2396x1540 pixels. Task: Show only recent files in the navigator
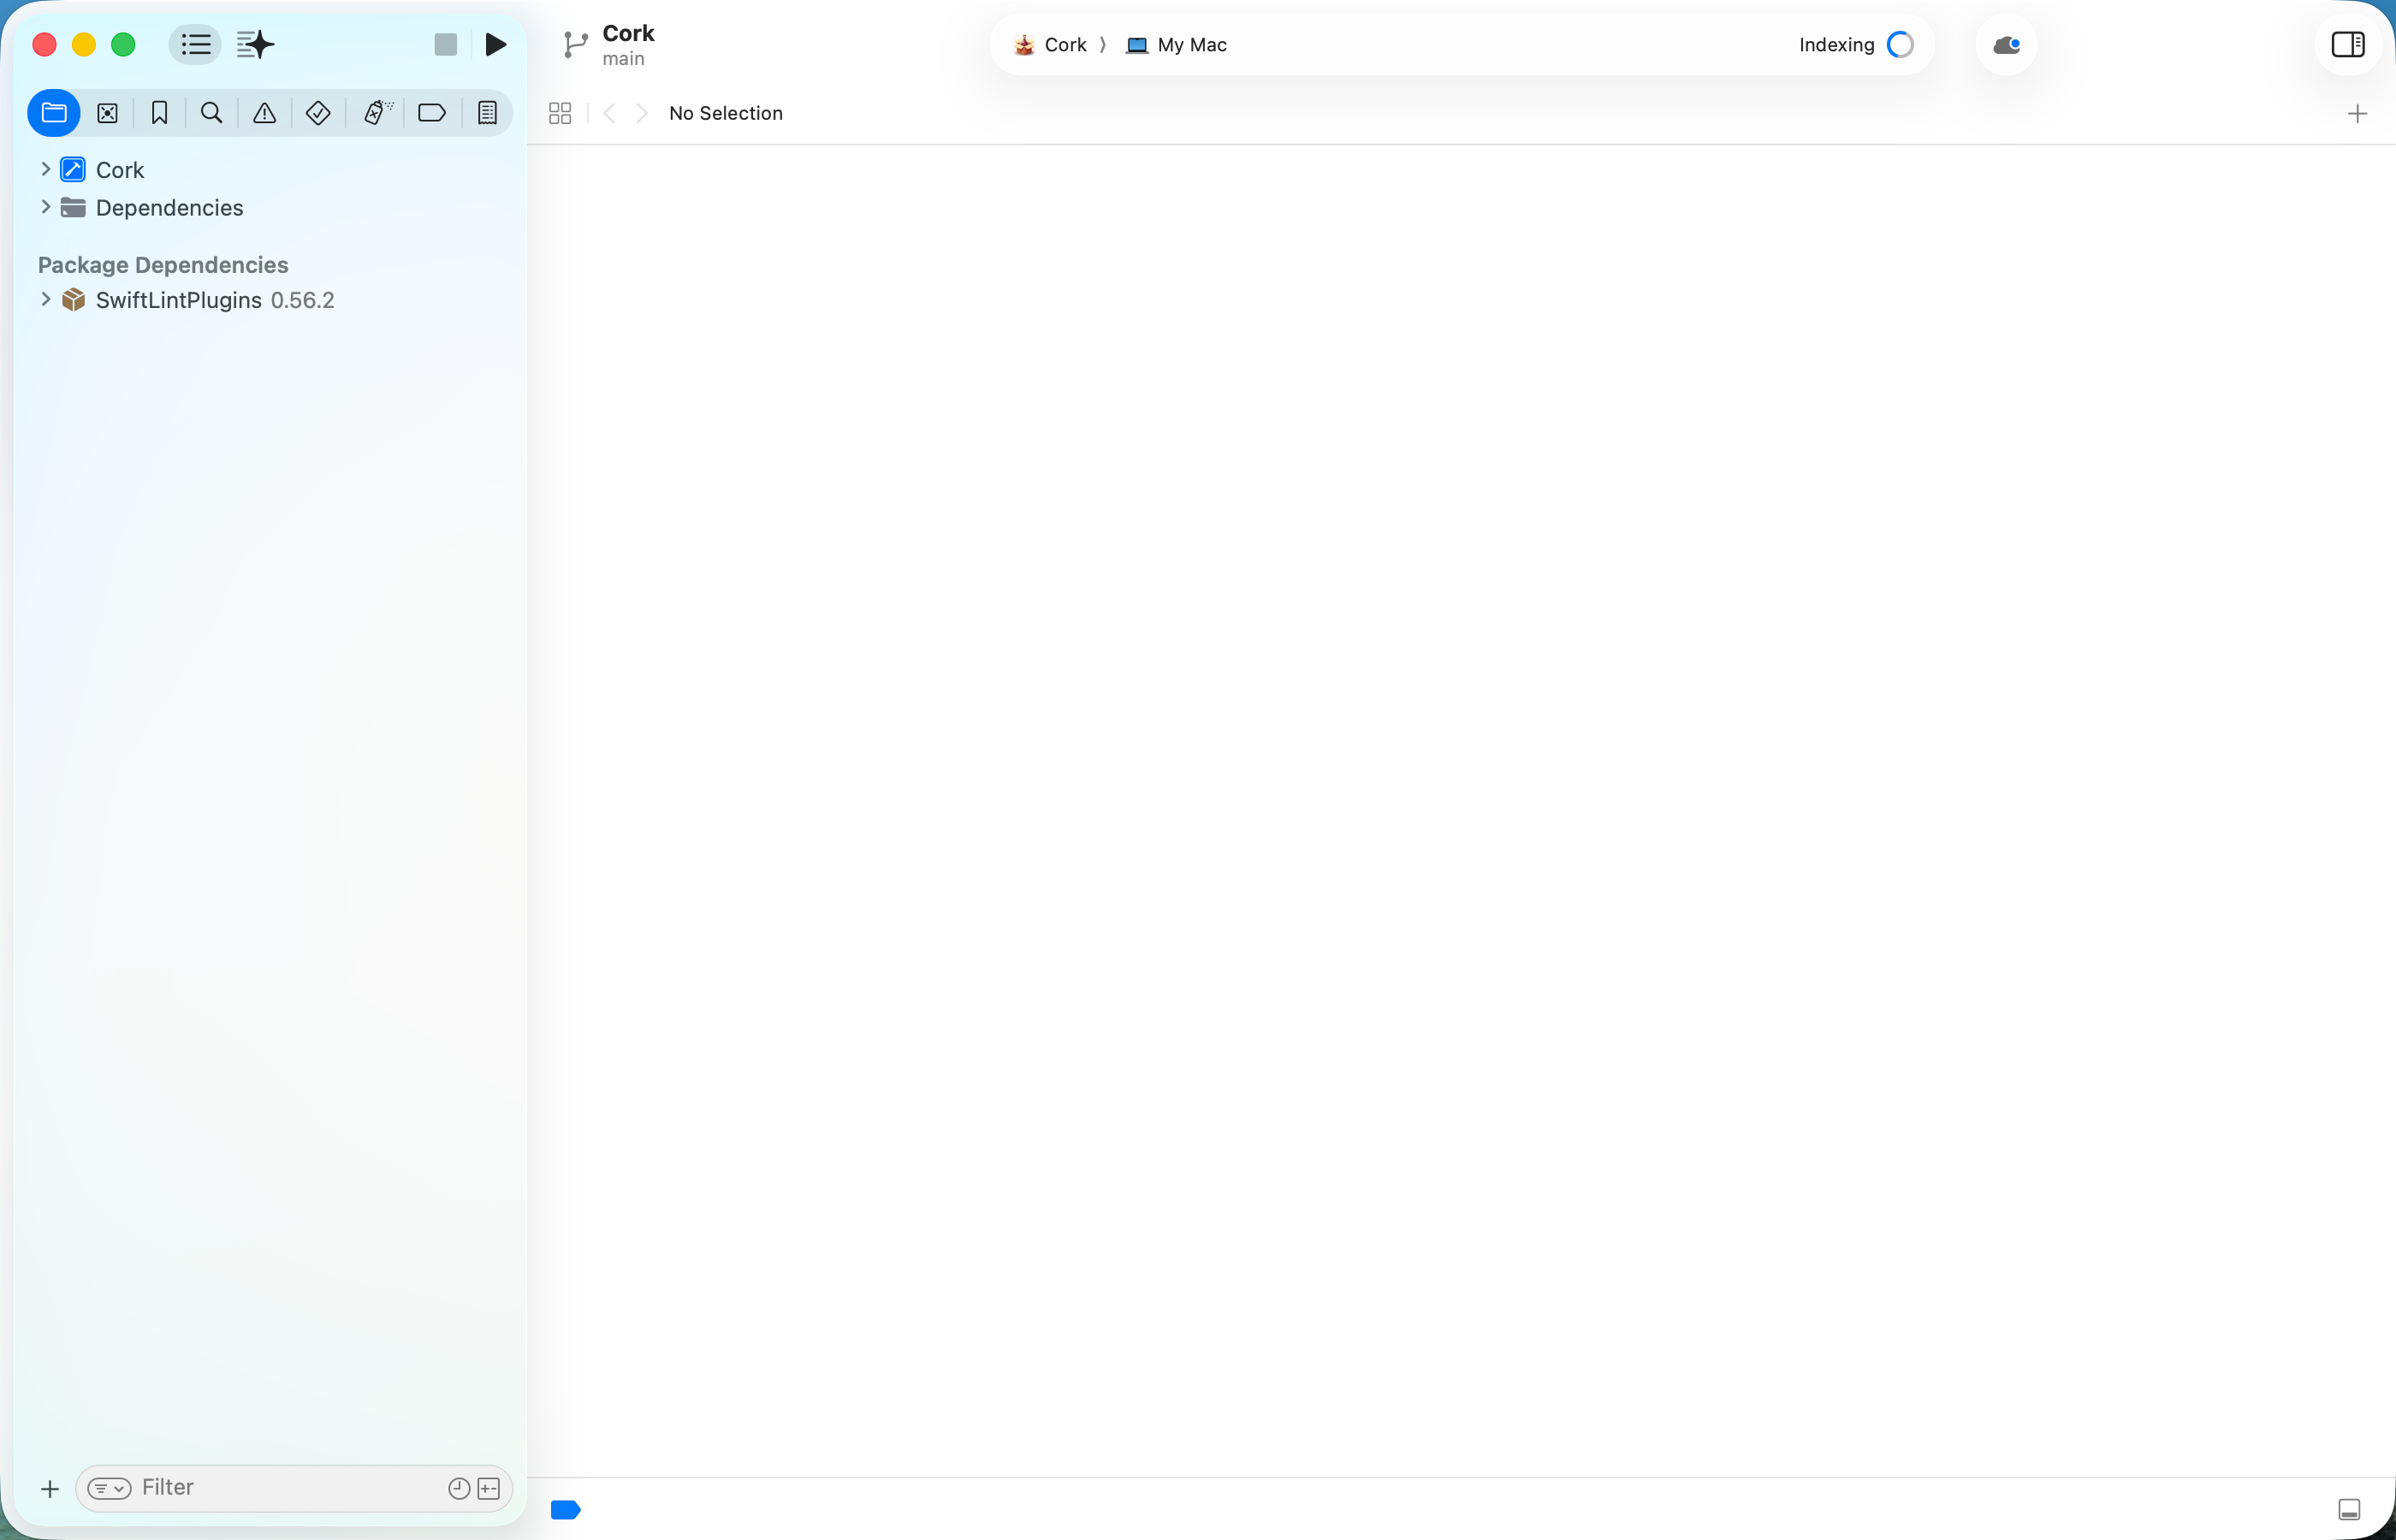coord(459,1487)
